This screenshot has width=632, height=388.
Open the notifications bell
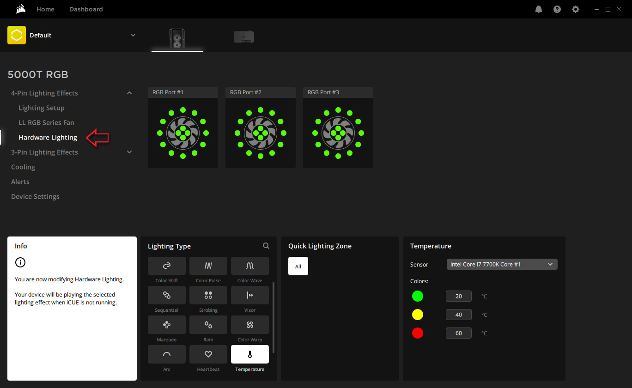(539, 9)
